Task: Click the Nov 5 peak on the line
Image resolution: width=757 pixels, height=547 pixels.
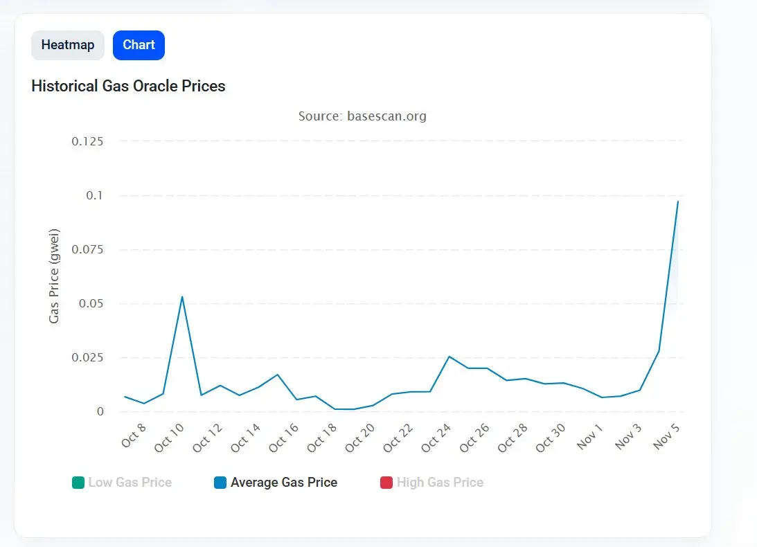Action: point(677,201)
